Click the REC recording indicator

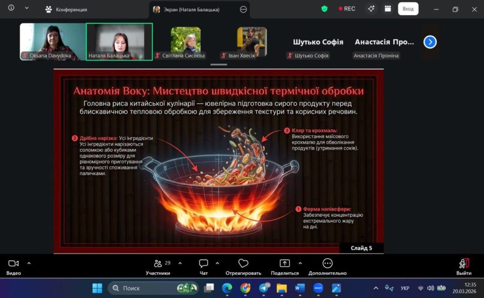[x=347, y=9]
